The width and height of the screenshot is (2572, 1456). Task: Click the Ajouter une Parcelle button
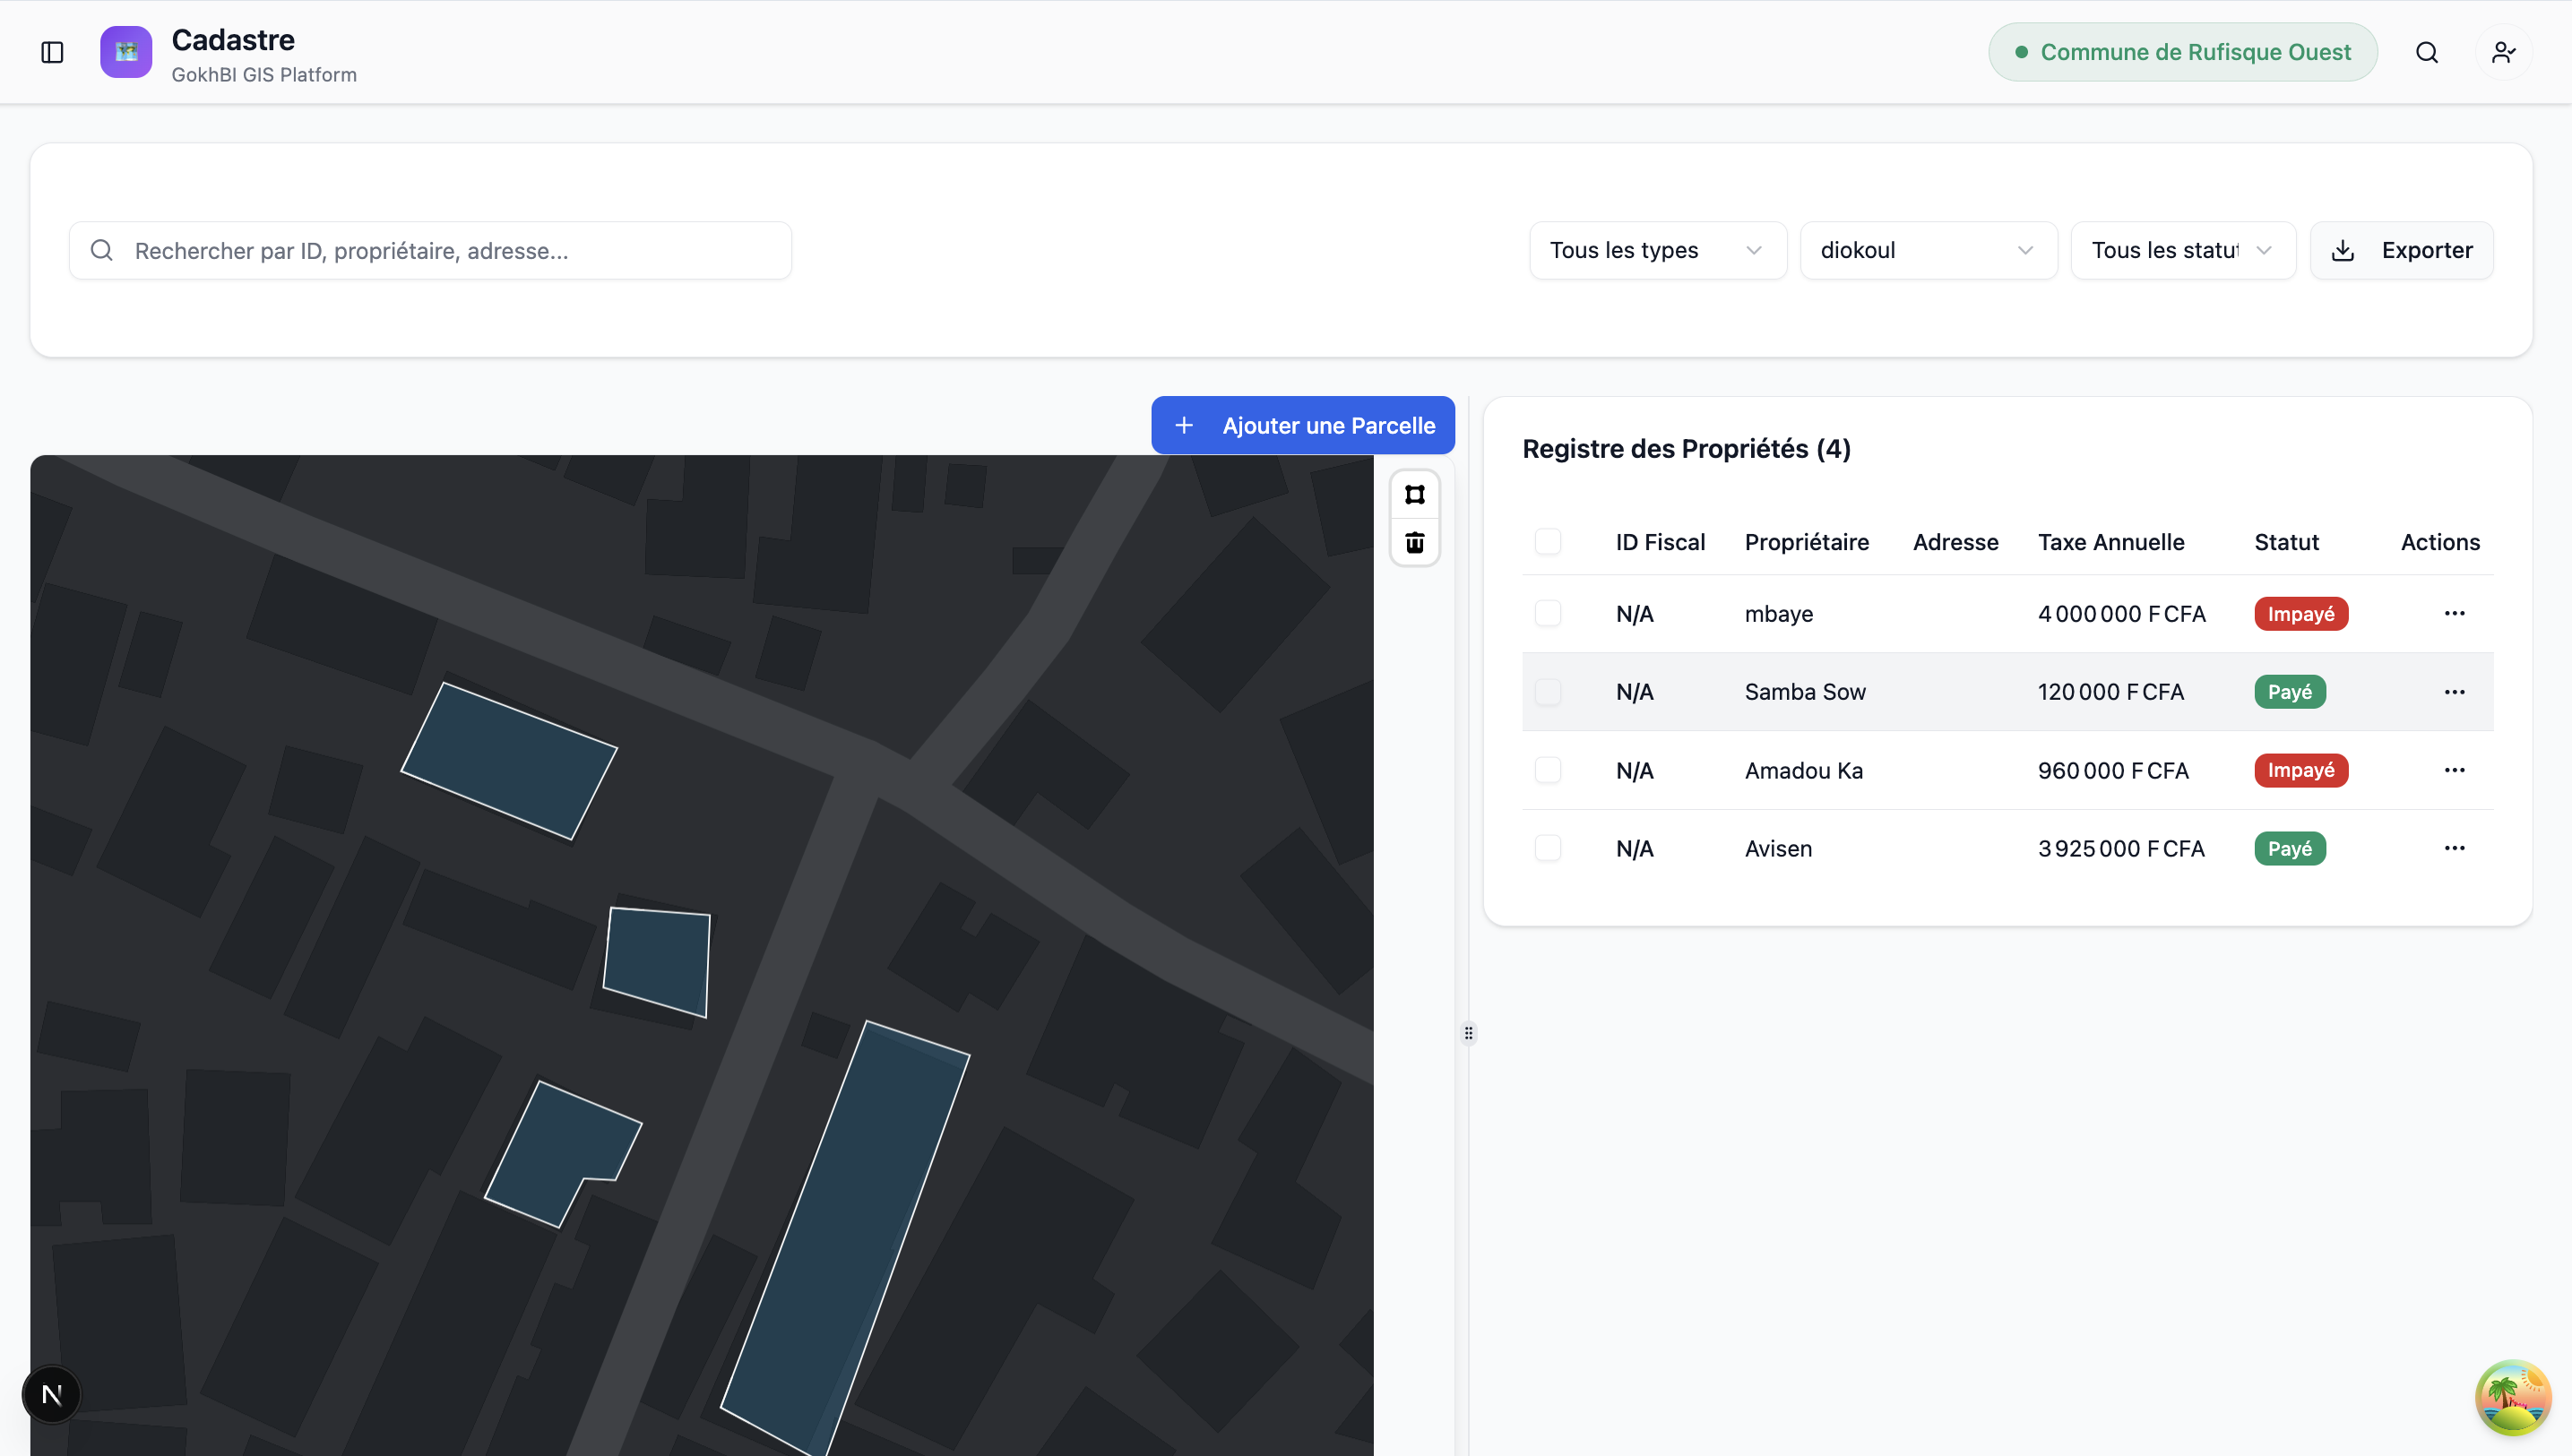click(1302, 425)
